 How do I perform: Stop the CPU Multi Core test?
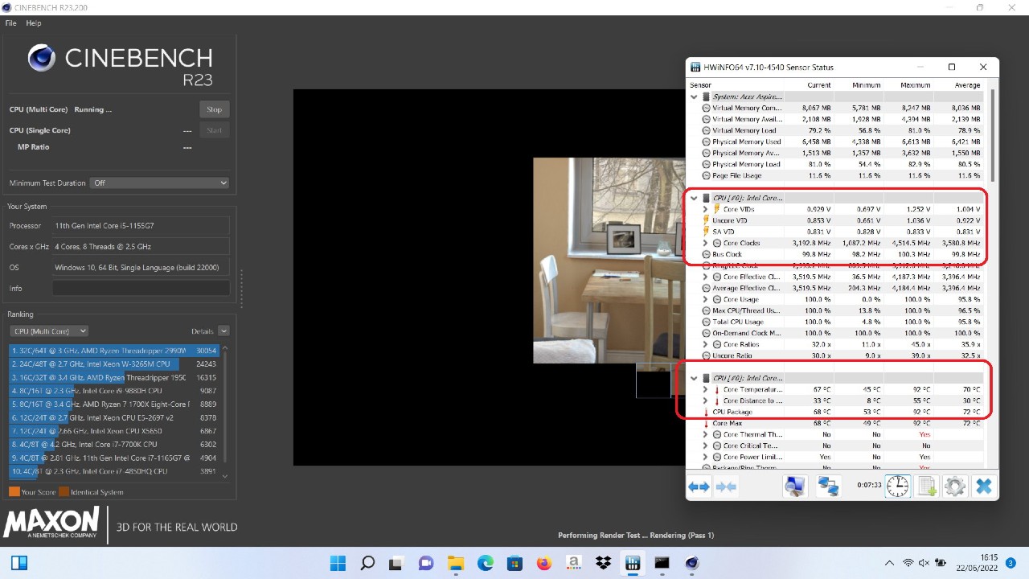point(214,109)
